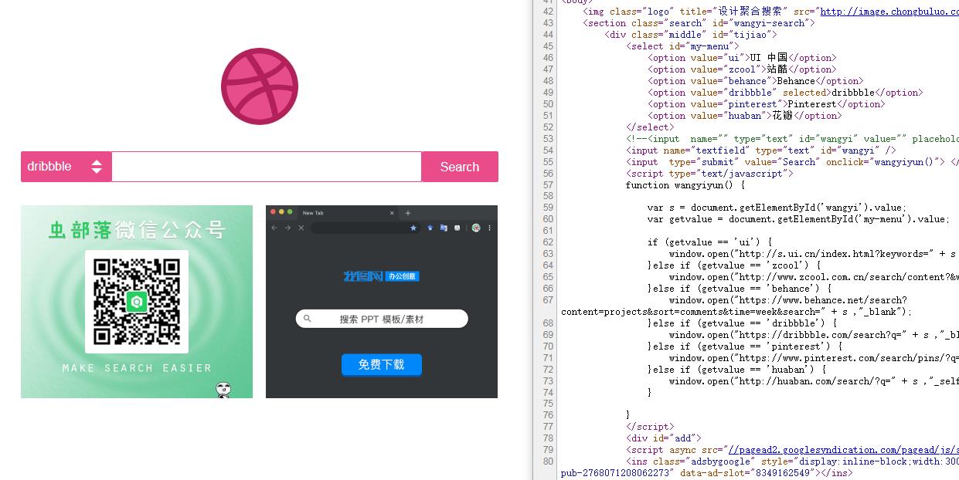The width and height of the screenshot is (959, 480).
Task: Click the 'dribbble' selected option line in the source
Action: tap(785, 93)
